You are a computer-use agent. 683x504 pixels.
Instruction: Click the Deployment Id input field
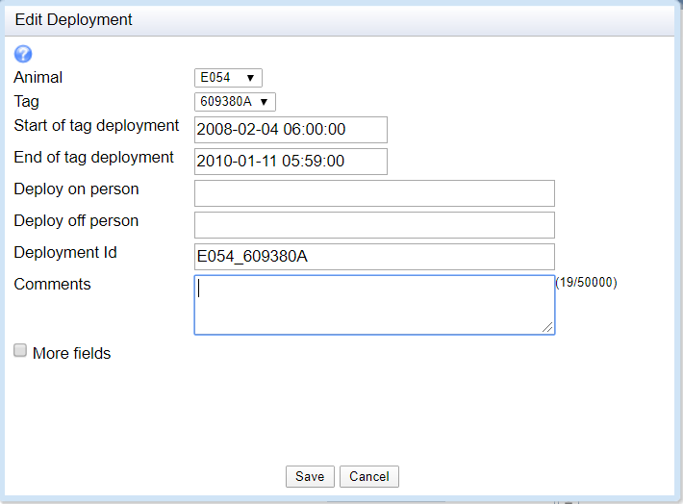pos(374,257)
